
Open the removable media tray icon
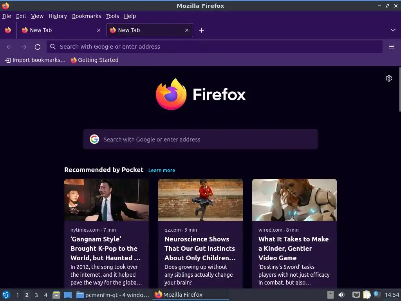pyautogui.click(x=331, y=295)
